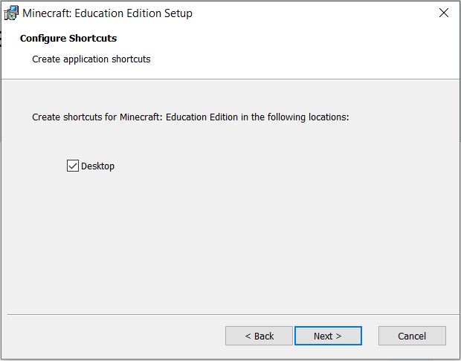Uncheck the Desktop shortcut checkbox
This screenshot has width=461, height=361.
(x=73, y=166)
